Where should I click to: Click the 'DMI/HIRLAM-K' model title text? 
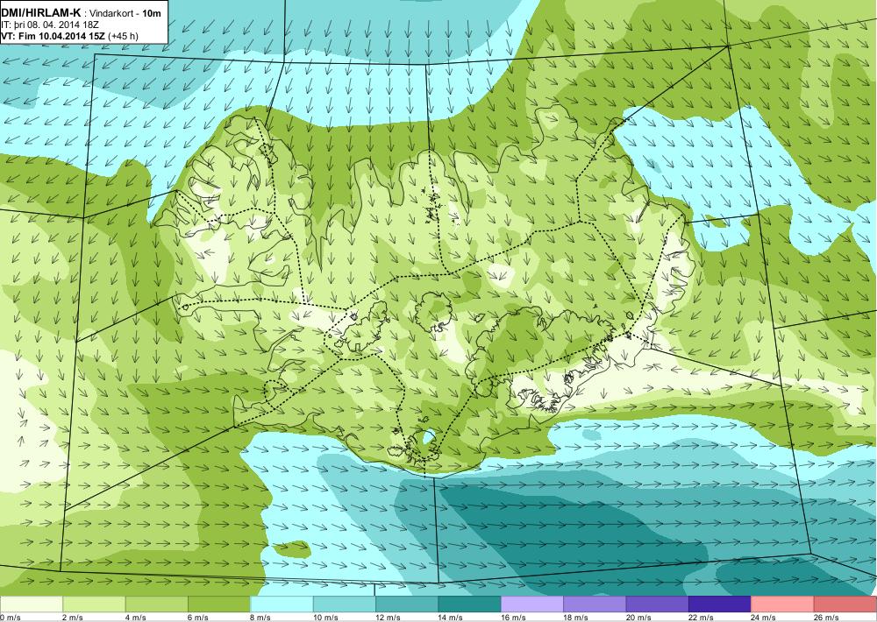click(40, 13)
